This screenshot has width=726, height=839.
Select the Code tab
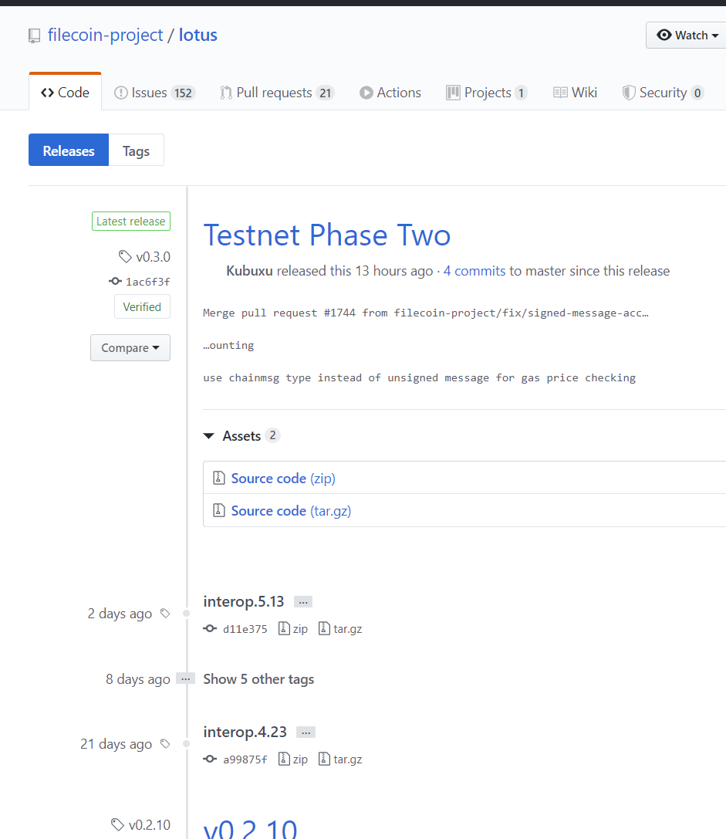(x=66, y=93)
